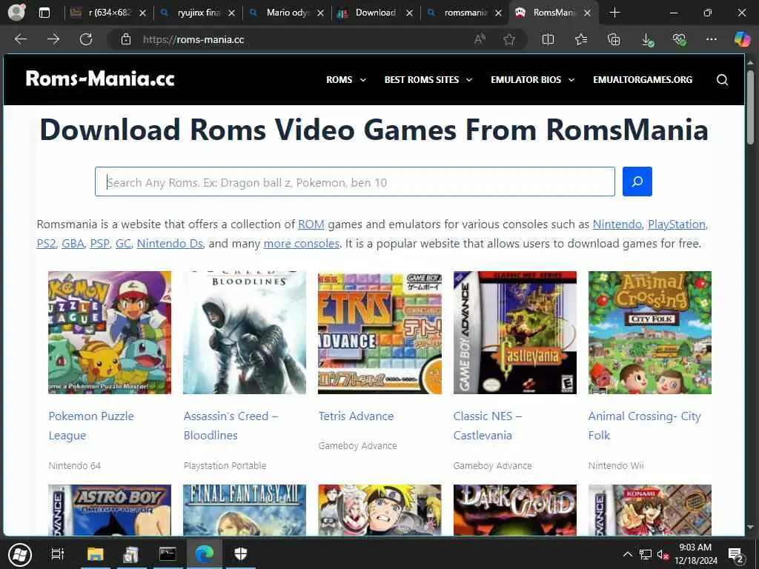The height and width of the screenshot is (569, 759).
Task: Open the Nintendo Ds link
Action: coord(170,243)
